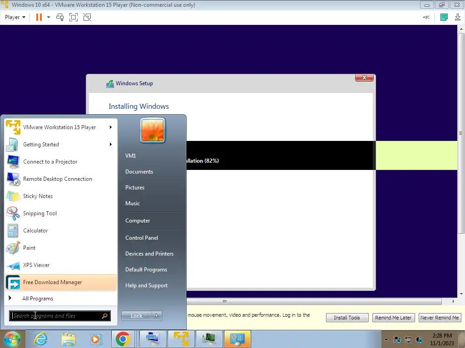This screenshot has width=465, height=348.
Task: Click the Paint palette icon
Action: tap(13, 248)
